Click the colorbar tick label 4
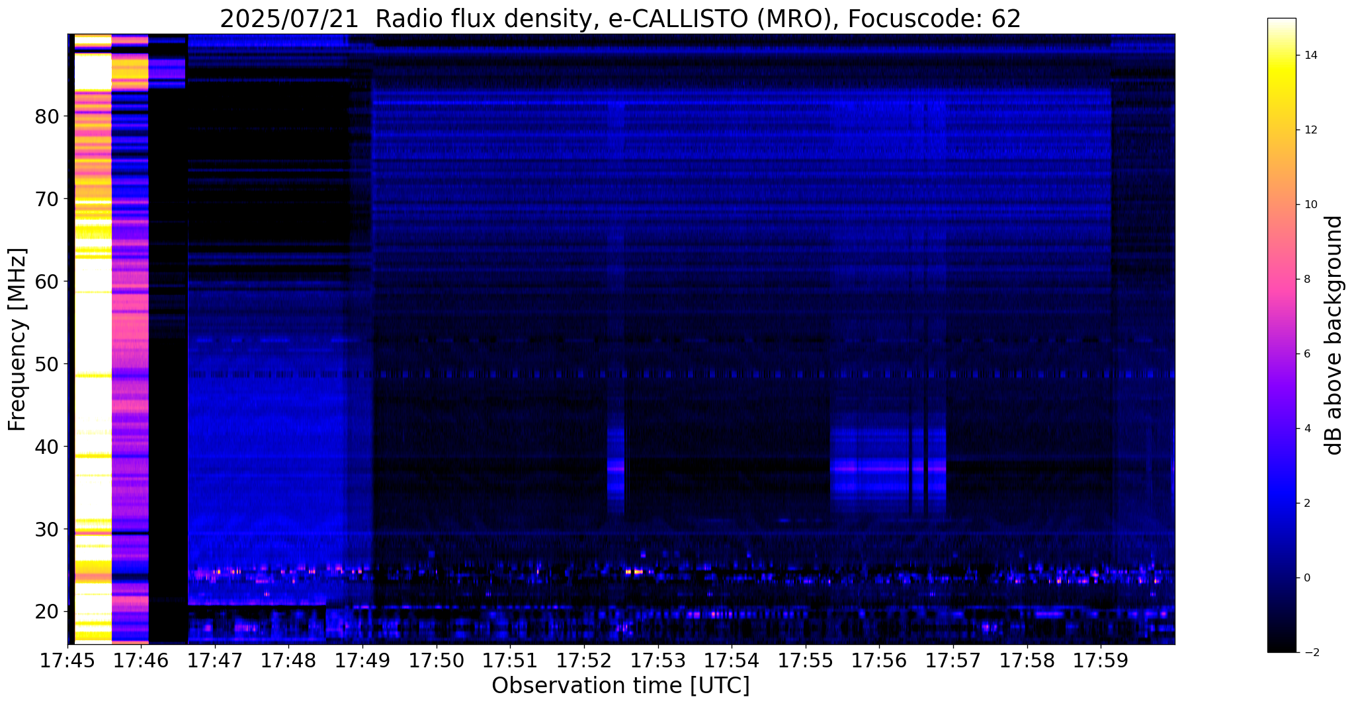 (1306, 429)
